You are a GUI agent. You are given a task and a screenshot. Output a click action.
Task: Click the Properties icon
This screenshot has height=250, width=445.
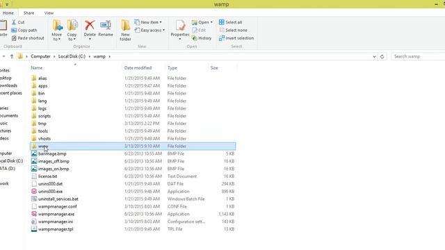point(180,25)
